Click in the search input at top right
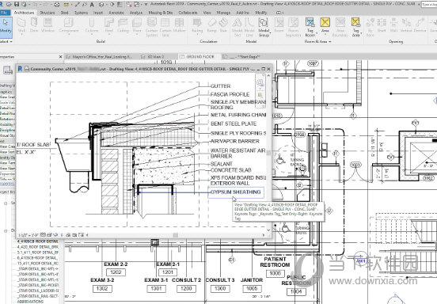Screen dimensions: 437x304 (x=429, y=4)
